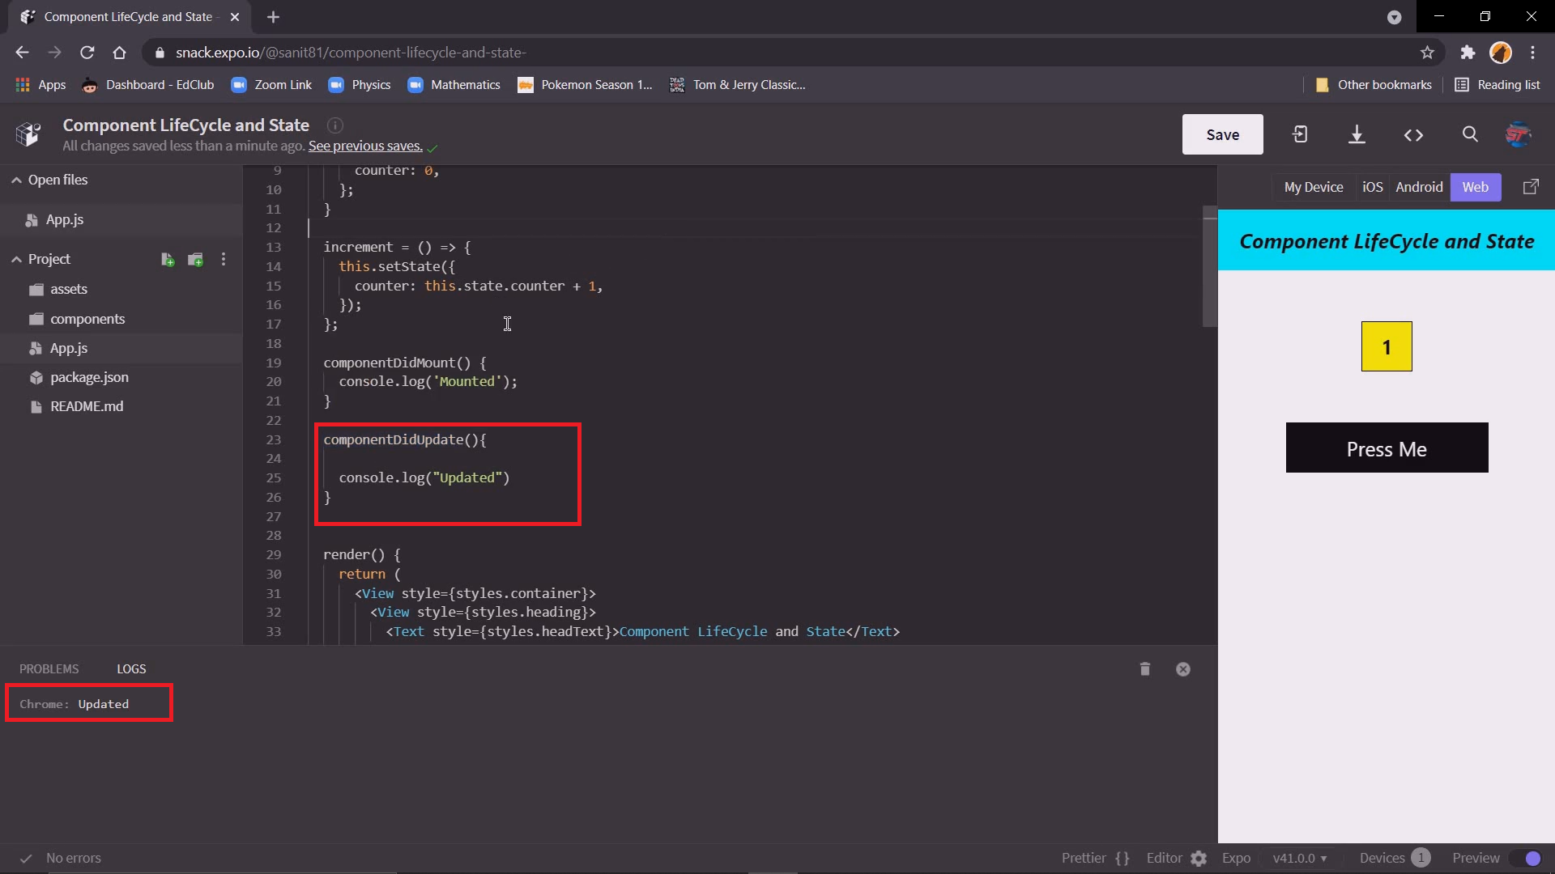This screenshot has width=1555, height=874.
Task: Open the embed code view with the <> icon
Action: [1412, 134]
